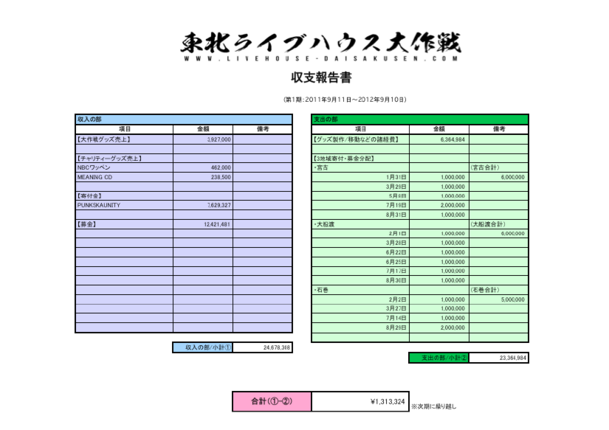Select the 【グッズ製作/移動などの諸経費】 expense cell

point(360,139)
